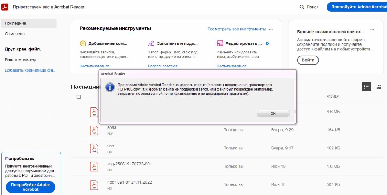
Task: Click the date Июн 18
Action: coord(278,184)
